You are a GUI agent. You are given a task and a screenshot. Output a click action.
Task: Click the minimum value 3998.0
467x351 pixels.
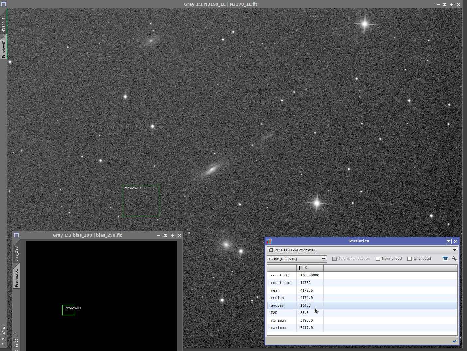[306, 320]
